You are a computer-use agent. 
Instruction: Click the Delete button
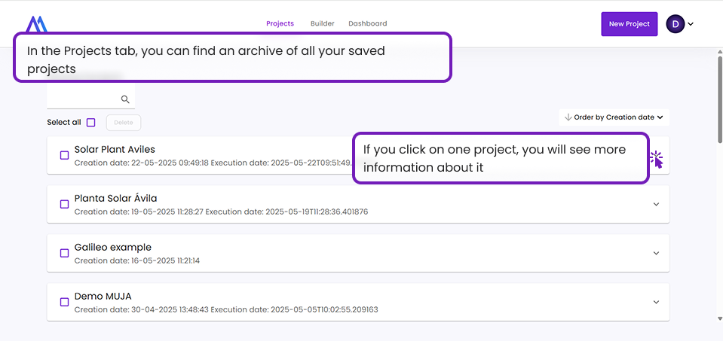(x=124, y=123)
